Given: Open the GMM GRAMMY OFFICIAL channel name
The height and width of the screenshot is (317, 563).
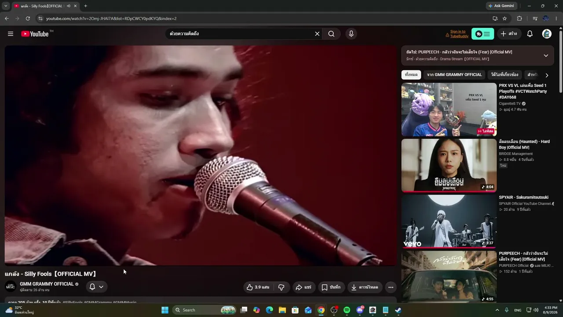Looking at the screenshot, I should [x=47, y=284].
